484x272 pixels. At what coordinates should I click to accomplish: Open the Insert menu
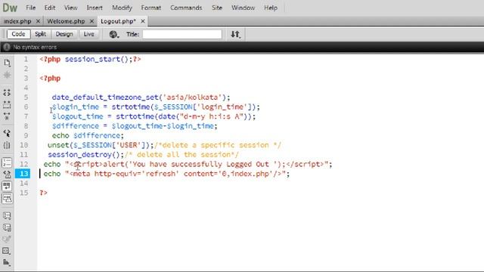click(95, 8)
